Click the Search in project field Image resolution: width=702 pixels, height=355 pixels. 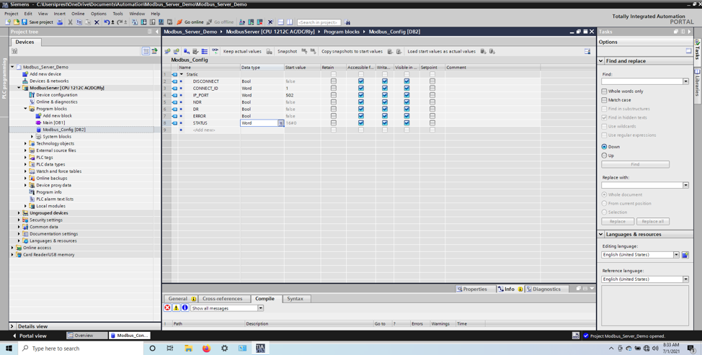pos(319,22)
